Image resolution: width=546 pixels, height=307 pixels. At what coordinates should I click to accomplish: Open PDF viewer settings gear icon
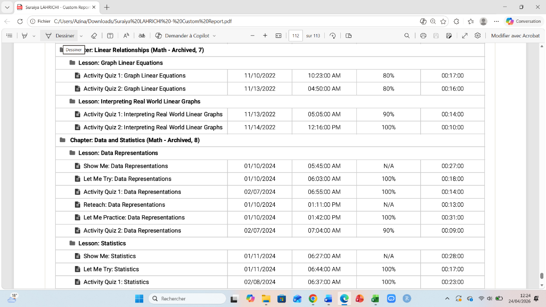(x=478, y=36)
